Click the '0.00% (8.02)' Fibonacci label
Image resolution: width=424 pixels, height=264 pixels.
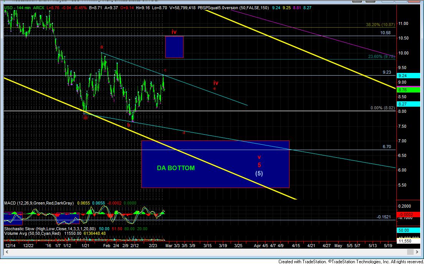(x=383, y=108)
